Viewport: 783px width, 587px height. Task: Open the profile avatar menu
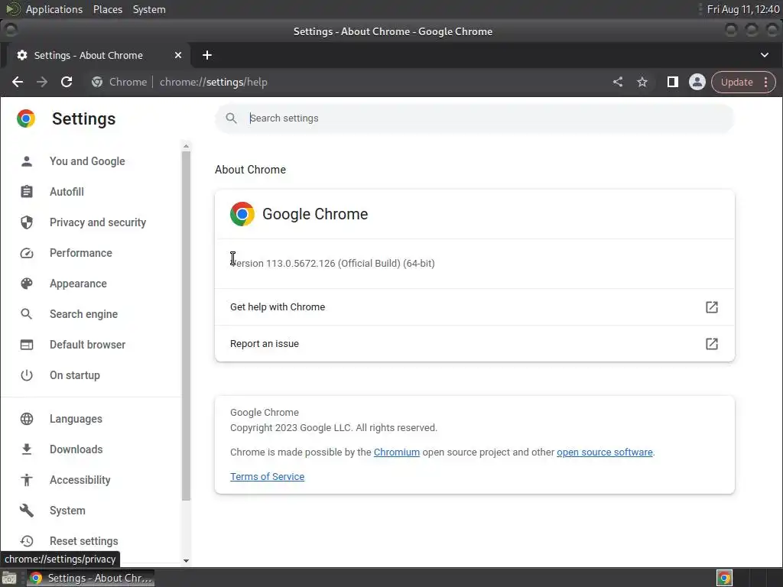(697, 82)
